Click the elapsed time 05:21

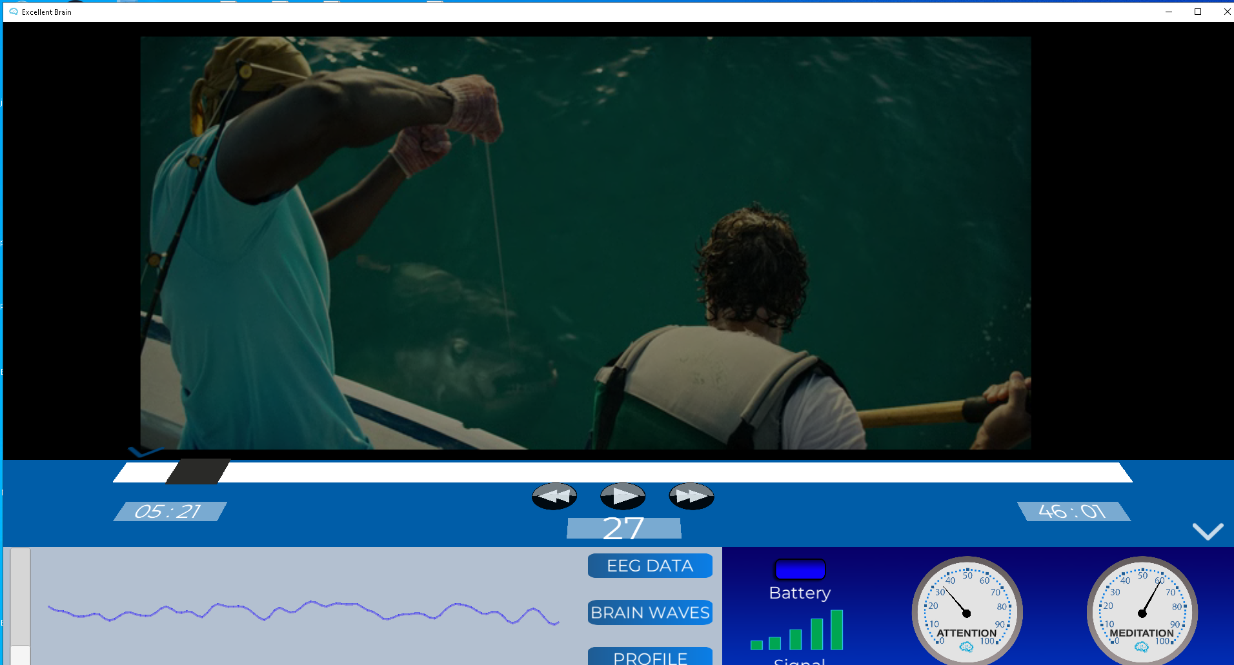pos(169,511)
